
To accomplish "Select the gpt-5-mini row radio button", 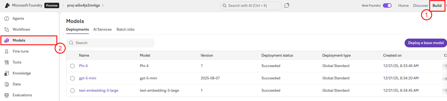I will (72, 78).
